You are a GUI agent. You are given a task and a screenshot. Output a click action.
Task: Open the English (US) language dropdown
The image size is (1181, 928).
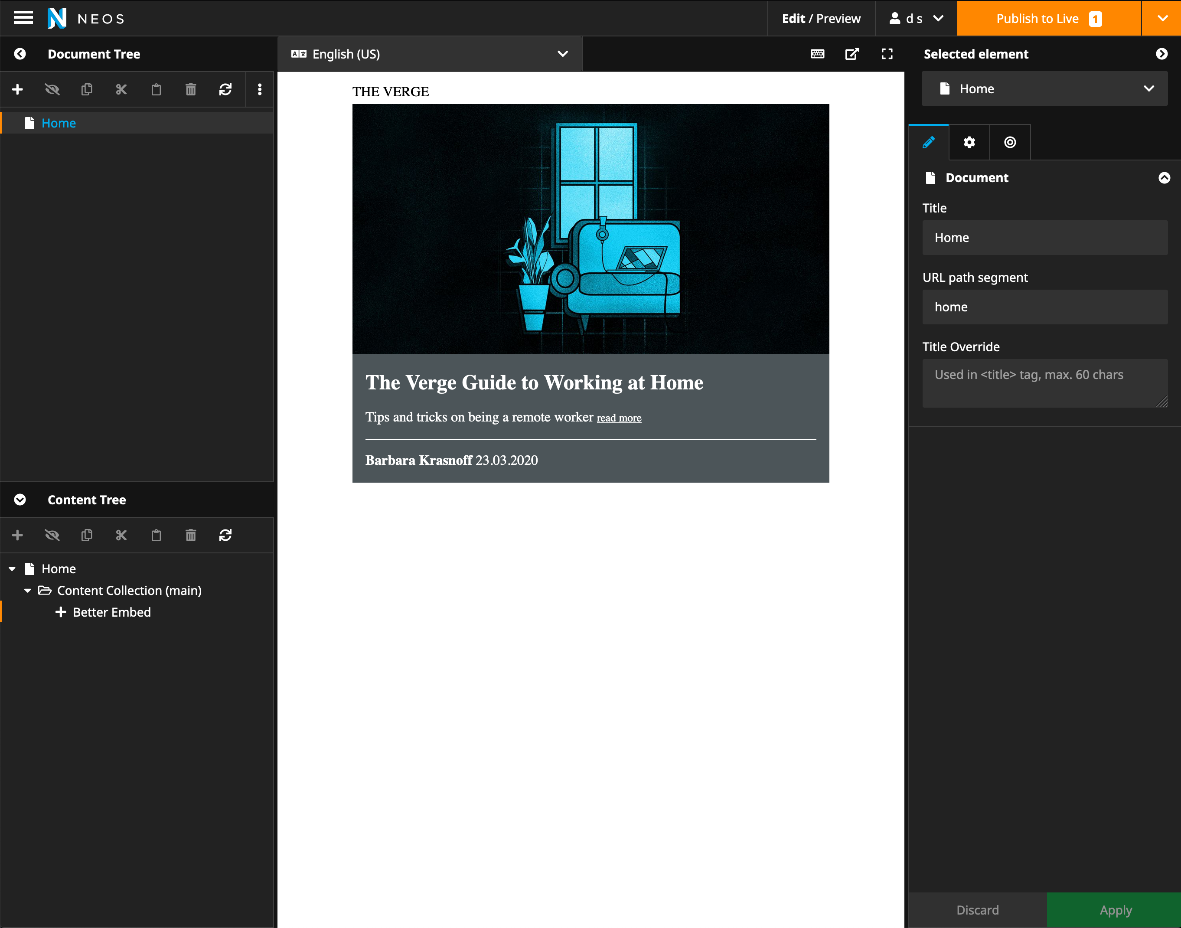[429, 54]
